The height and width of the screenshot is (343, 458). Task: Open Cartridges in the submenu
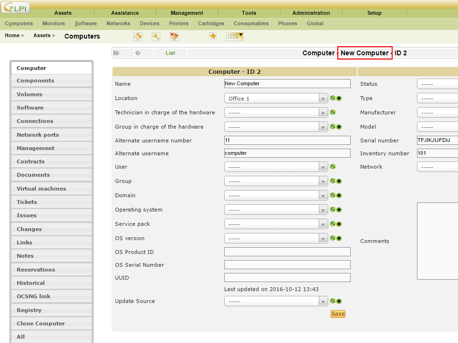pos(211,23)
